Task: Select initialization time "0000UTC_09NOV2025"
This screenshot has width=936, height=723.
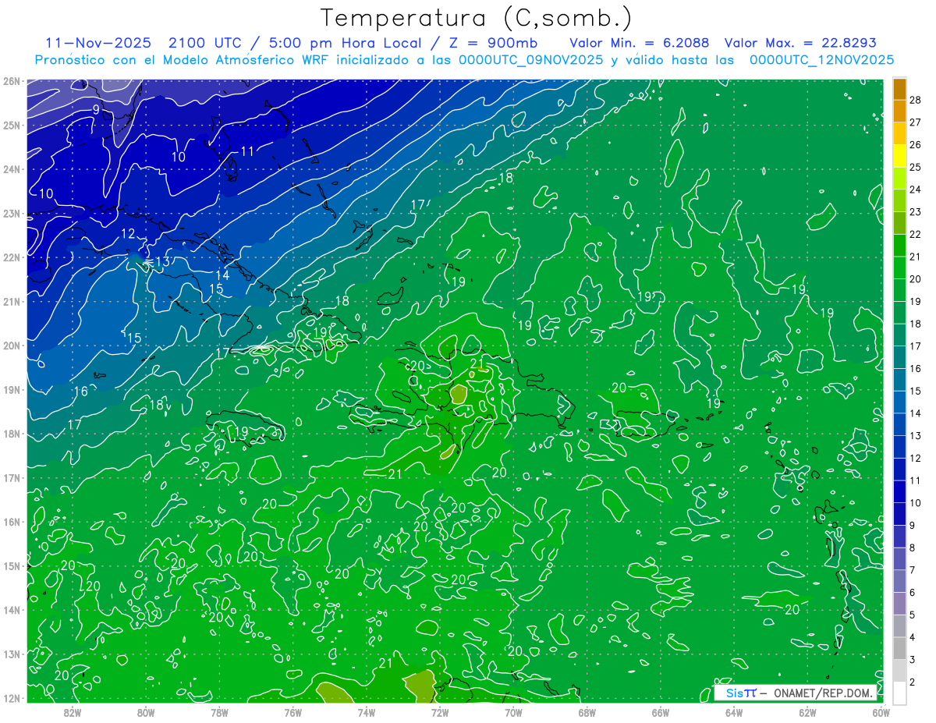Action: (532, 59)
